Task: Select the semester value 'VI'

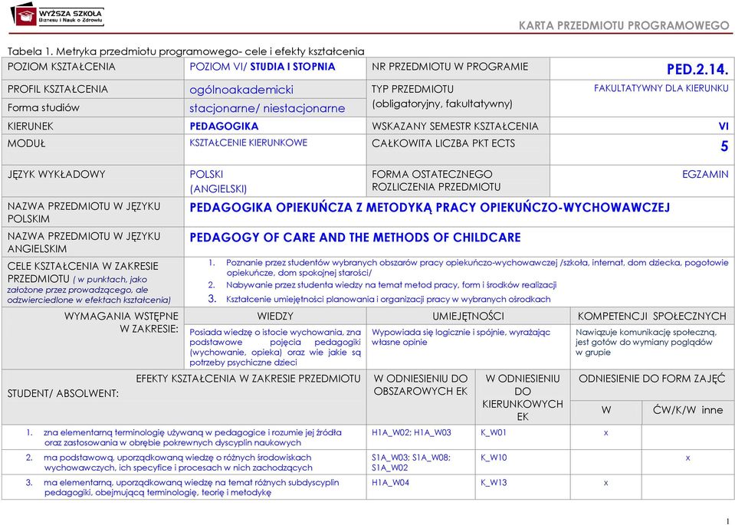Action: point(724,126)
